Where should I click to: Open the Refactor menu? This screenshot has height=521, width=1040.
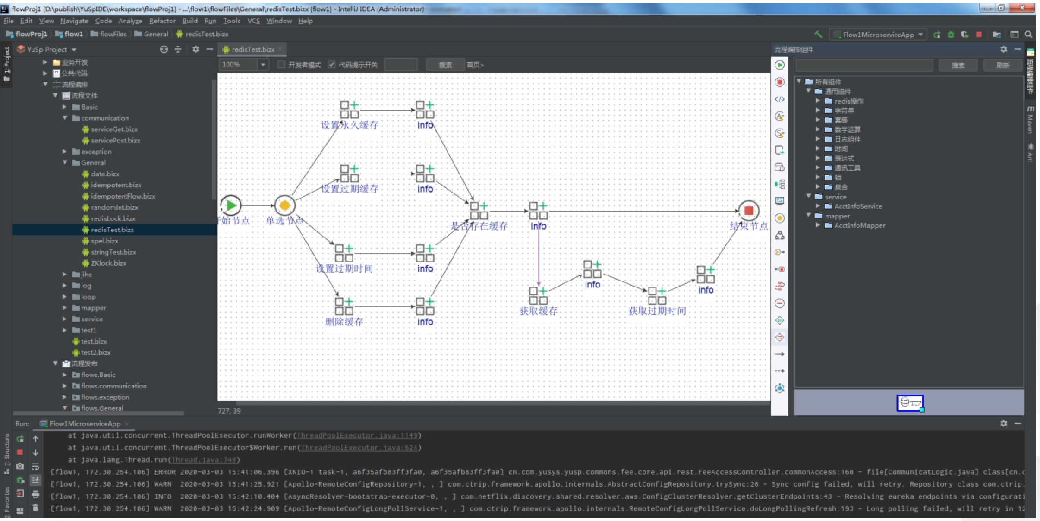click(162, 21)
